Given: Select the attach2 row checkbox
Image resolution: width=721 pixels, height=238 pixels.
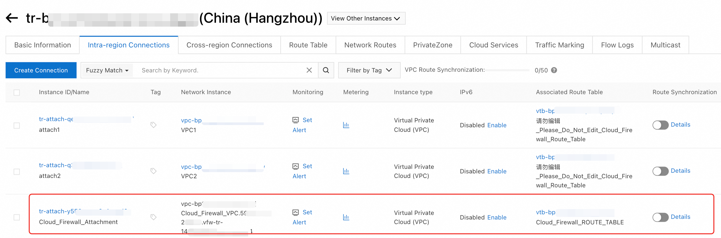Looking at the screenshot, I should click(17, 171).
